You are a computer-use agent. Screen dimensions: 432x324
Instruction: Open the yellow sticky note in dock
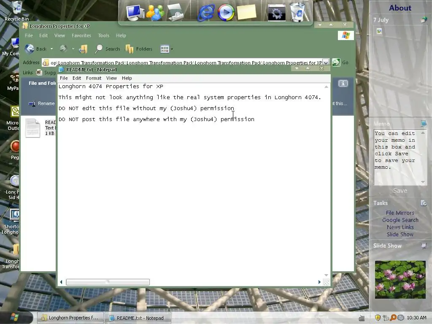tap(246, 12)
